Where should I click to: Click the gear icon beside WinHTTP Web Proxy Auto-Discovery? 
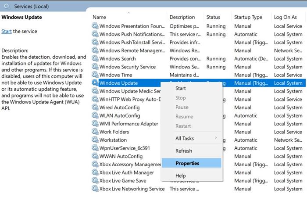click(95, 99)
